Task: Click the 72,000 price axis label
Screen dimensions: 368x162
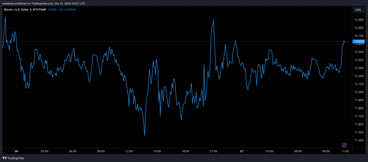Action: point(358,92)
